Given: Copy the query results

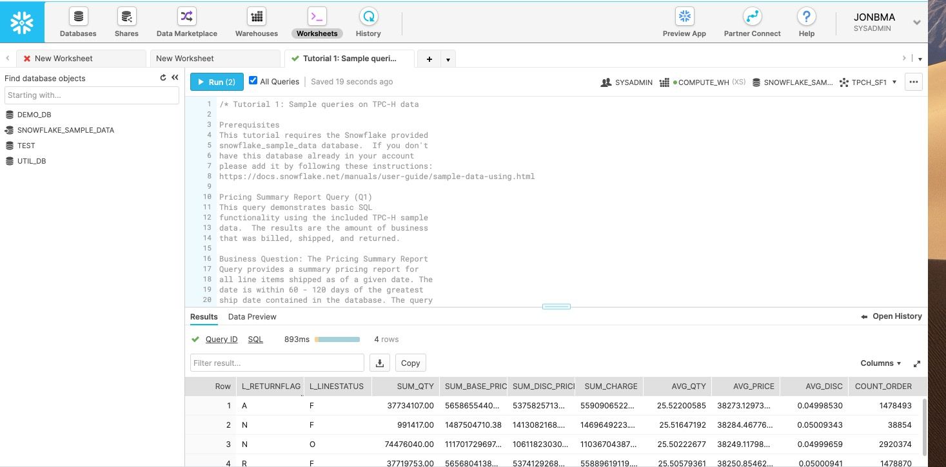Looking at the screenshot, I should pyautogui.click(x=411, y=363).
